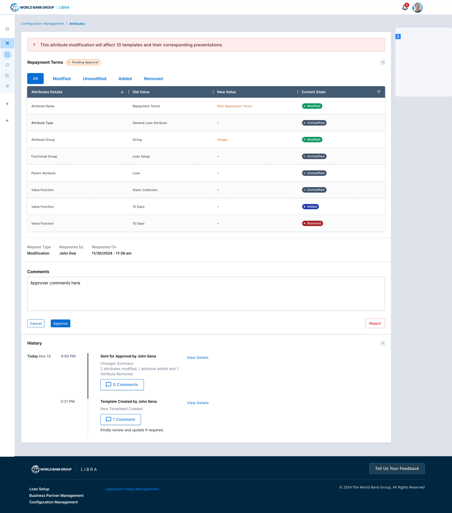The image size is (452, 513).
Task: Switch to the Modified tab
Action: [62, 79]
